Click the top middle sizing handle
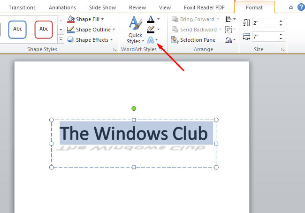This screenshot has height=213, width=305. point(134,120)
